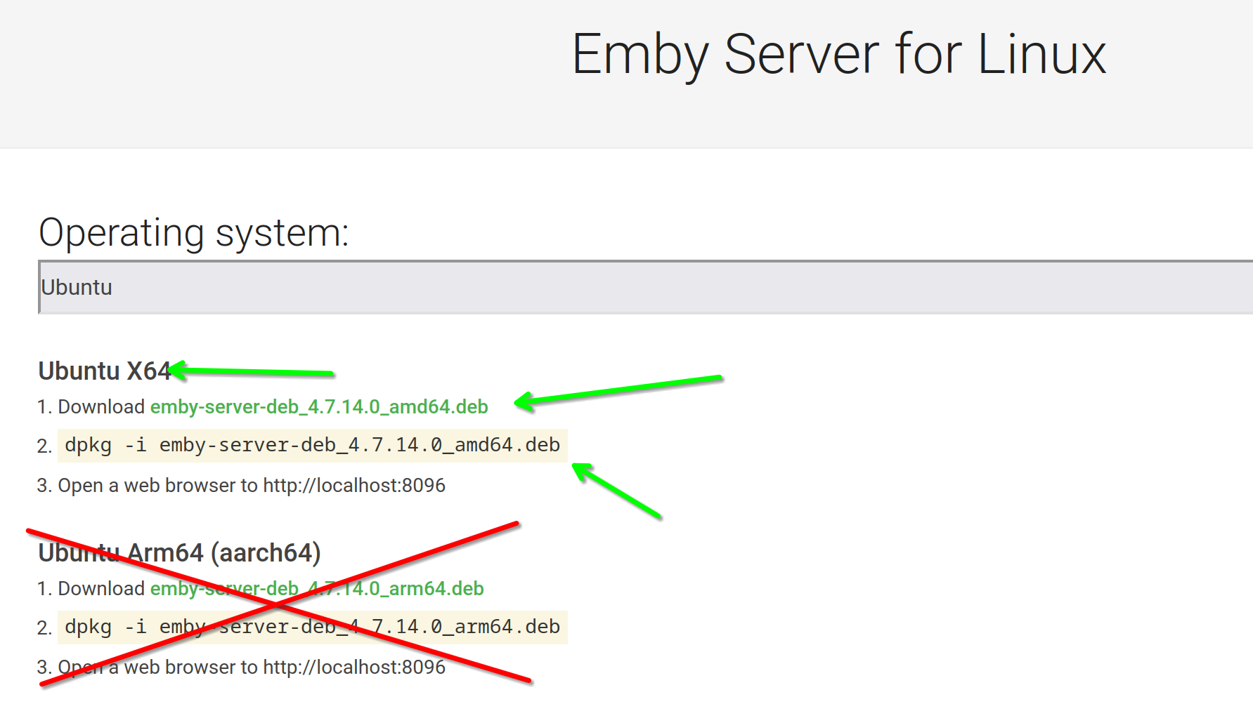The height and width of the screenshot is (704, 1253).
Task: Click the Operating system: label
Action: click(194, 232)
